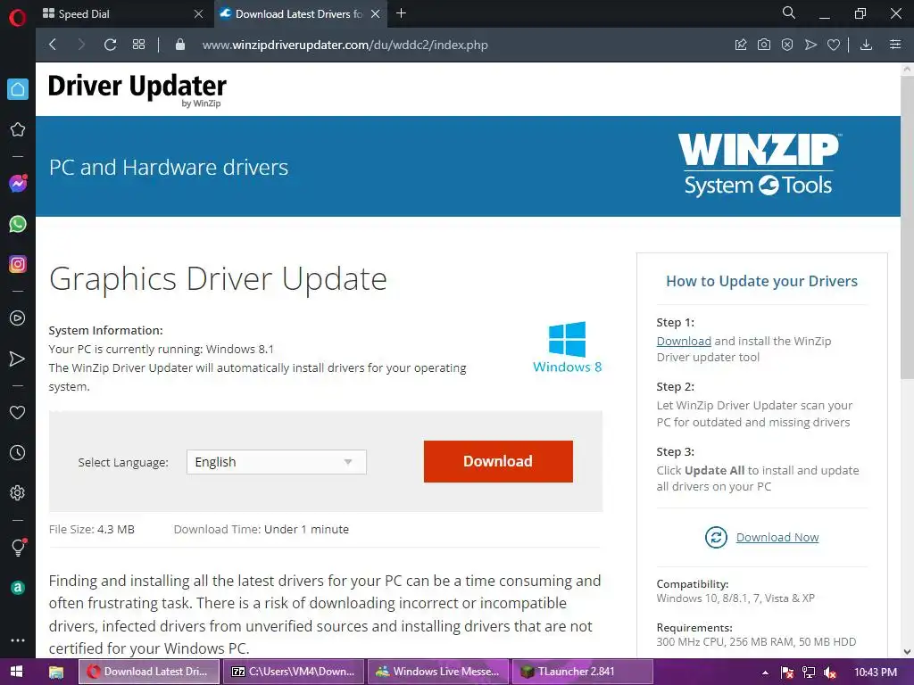Open history clock icon in sidebar
The image size is (914, 685).
pos(18,452)
